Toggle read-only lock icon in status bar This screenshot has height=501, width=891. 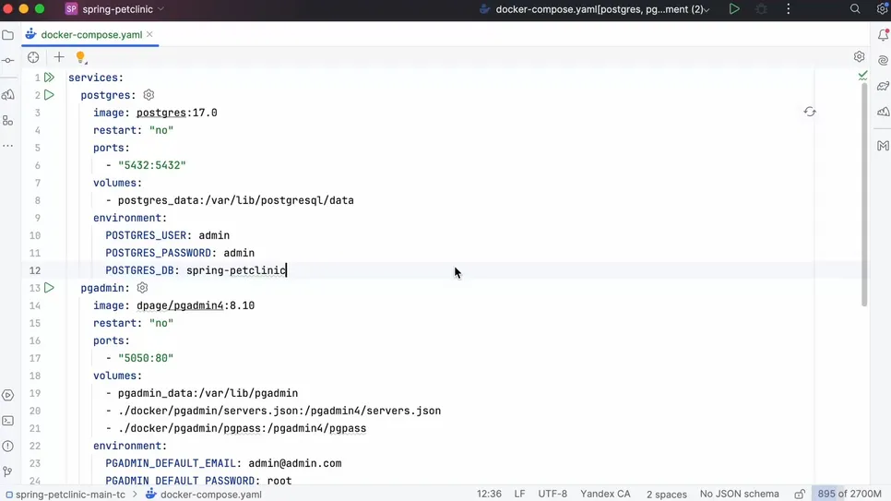[800, 495]
